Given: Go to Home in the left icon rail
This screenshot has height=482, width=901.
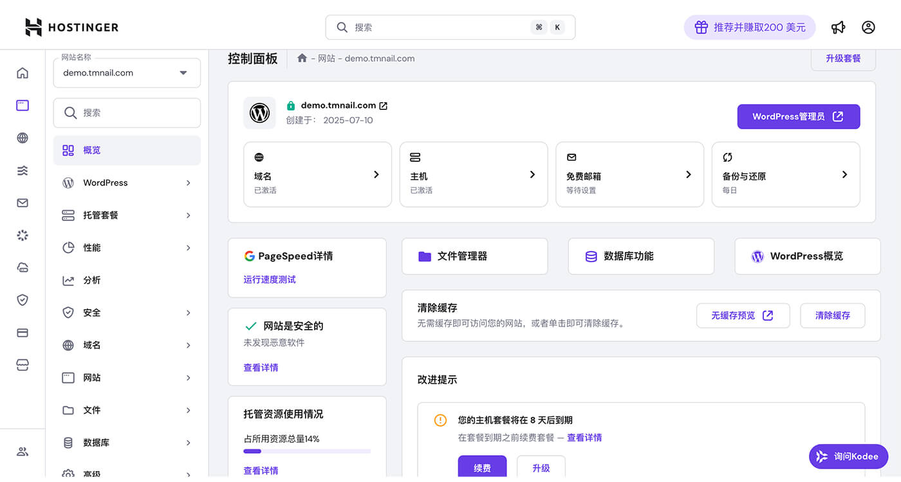Looking at the screenshot, I should (23, 73).
